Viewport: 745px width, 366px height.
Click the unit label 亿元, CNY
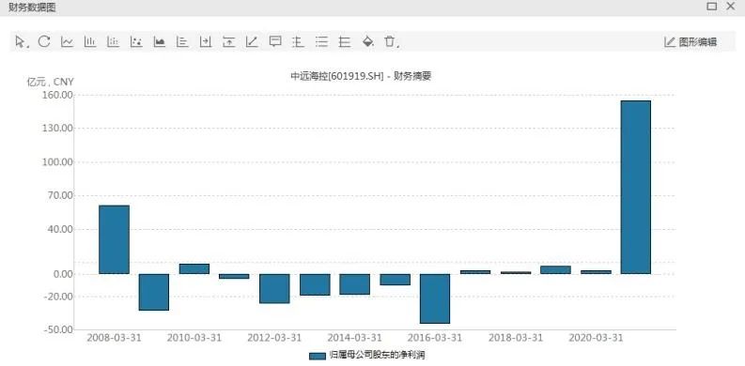[51, 82]
